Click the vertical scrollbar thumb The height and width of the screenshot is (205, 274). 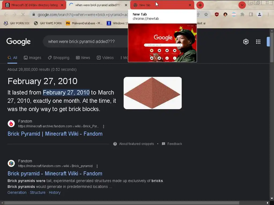272,47
